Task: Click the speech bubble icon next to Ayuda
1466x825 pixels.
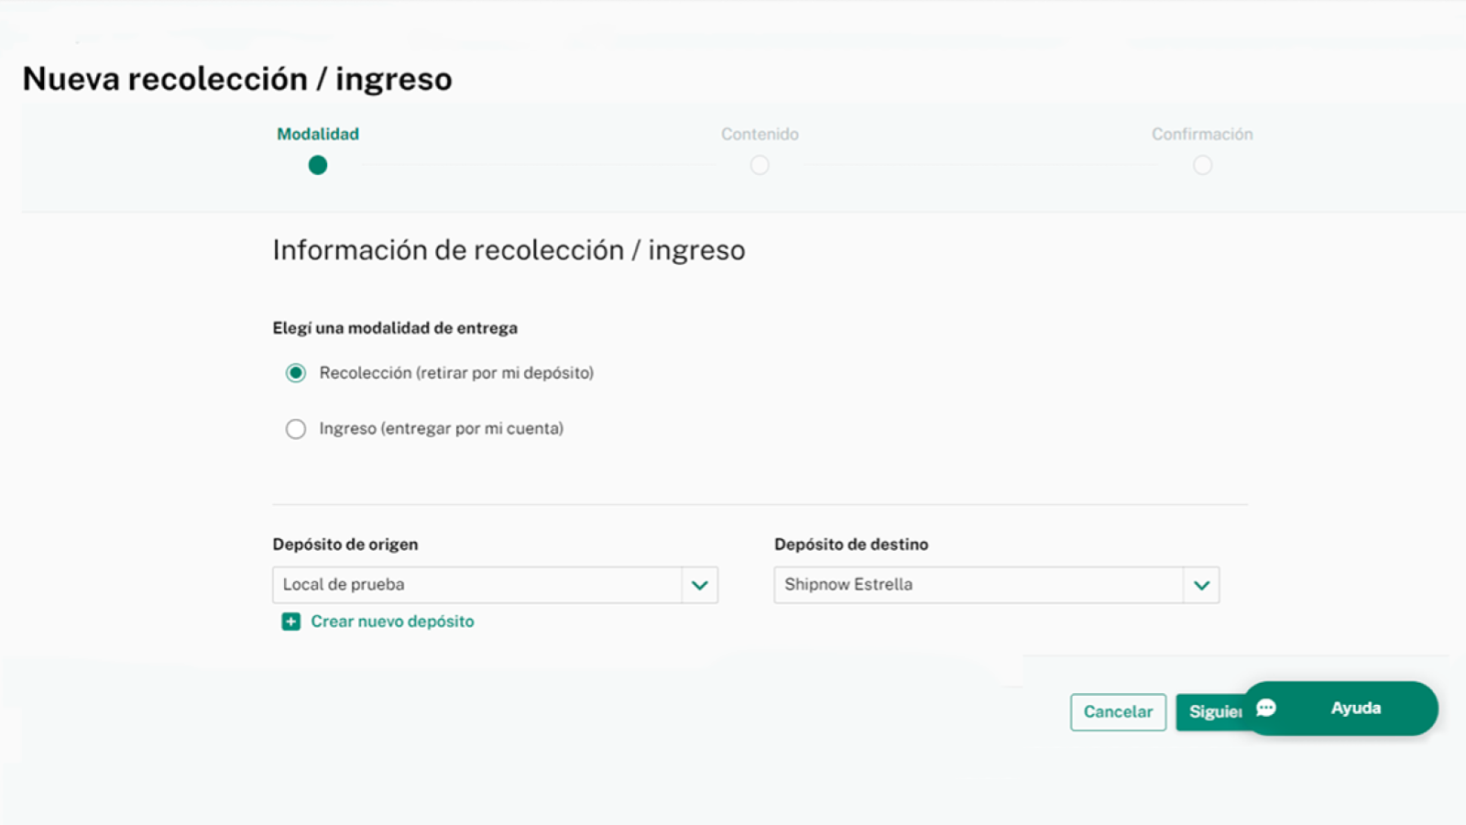Action: point(1266,708)
